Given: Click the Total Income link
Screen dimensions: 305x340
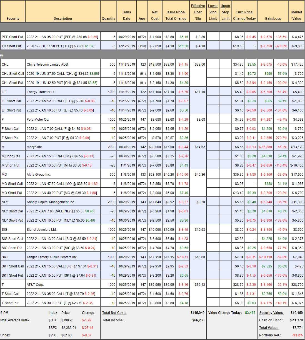Looking at the screenshot, I should click(113, 320).
